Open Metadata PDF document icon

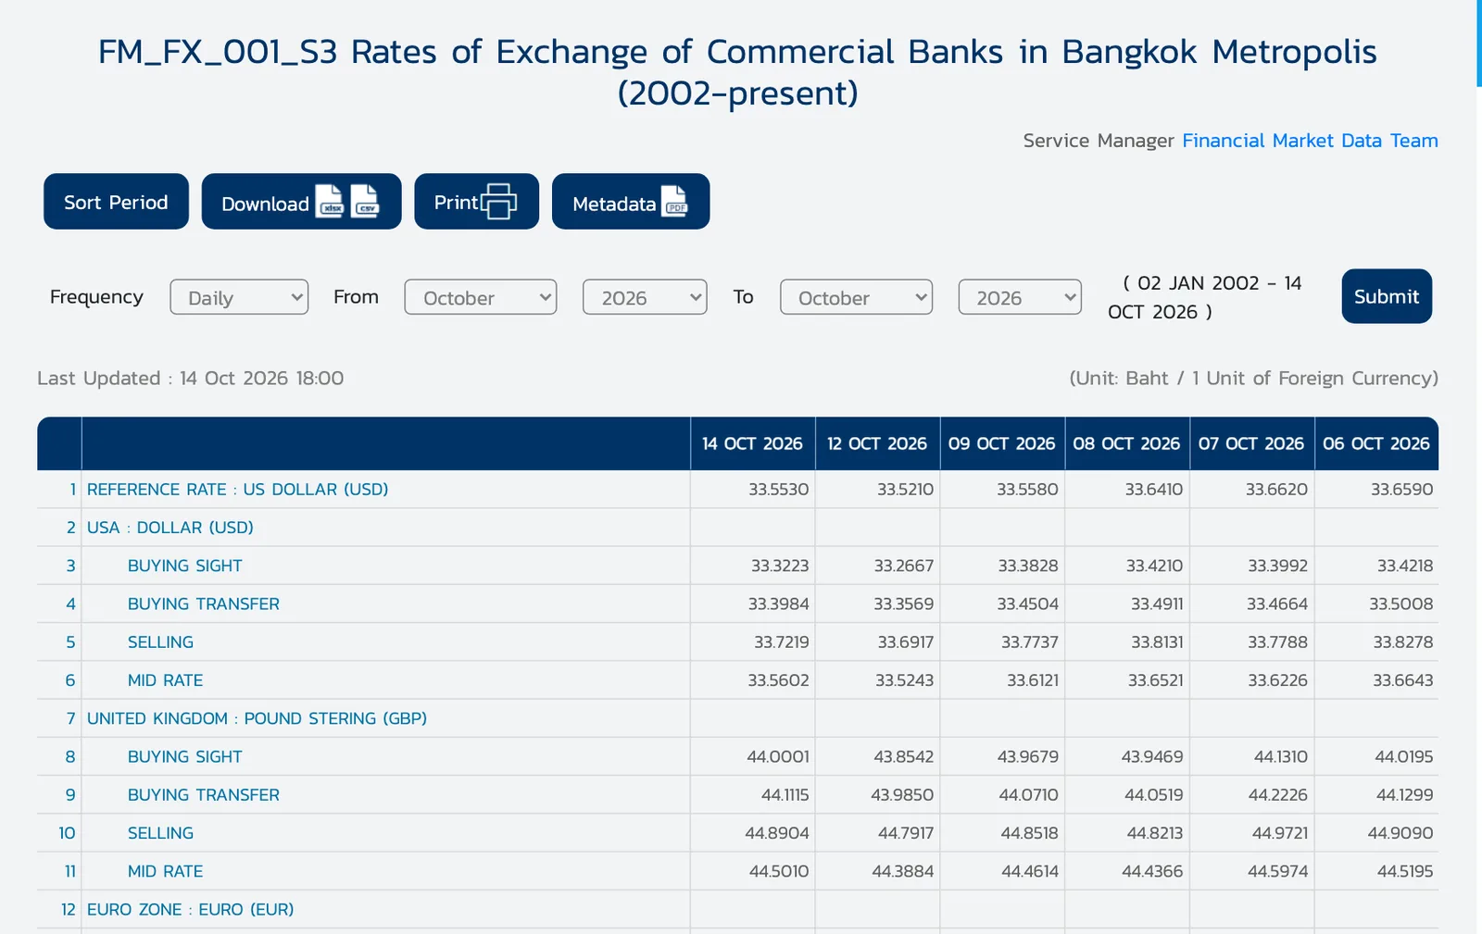[x=674, y=201]
